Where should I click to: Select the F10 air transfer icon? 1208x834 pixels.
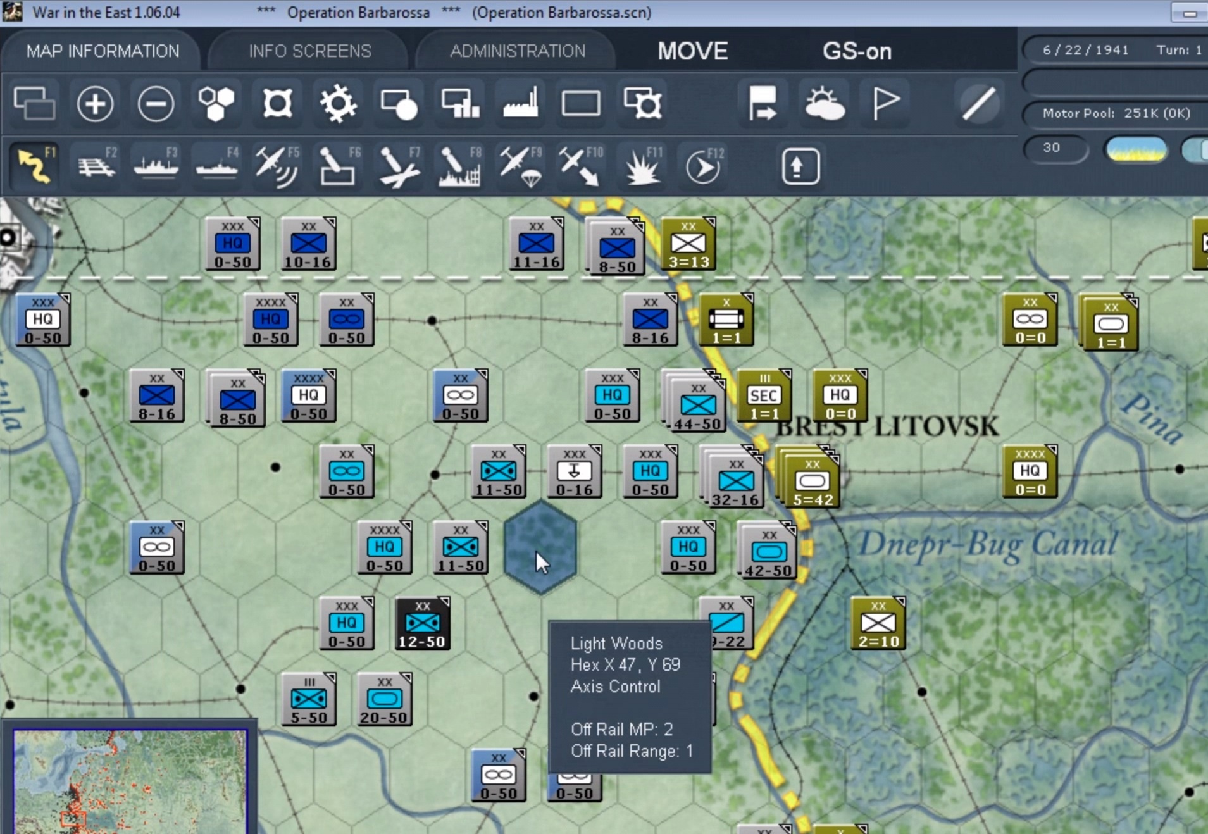[581, 166]
